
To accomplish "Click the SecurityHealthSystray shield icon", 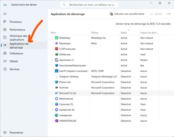I will coord(56,65).
